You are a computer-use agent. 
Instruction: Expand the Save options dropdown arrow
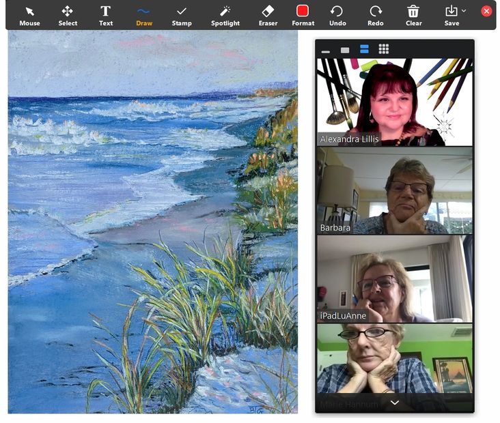point(464,11)
